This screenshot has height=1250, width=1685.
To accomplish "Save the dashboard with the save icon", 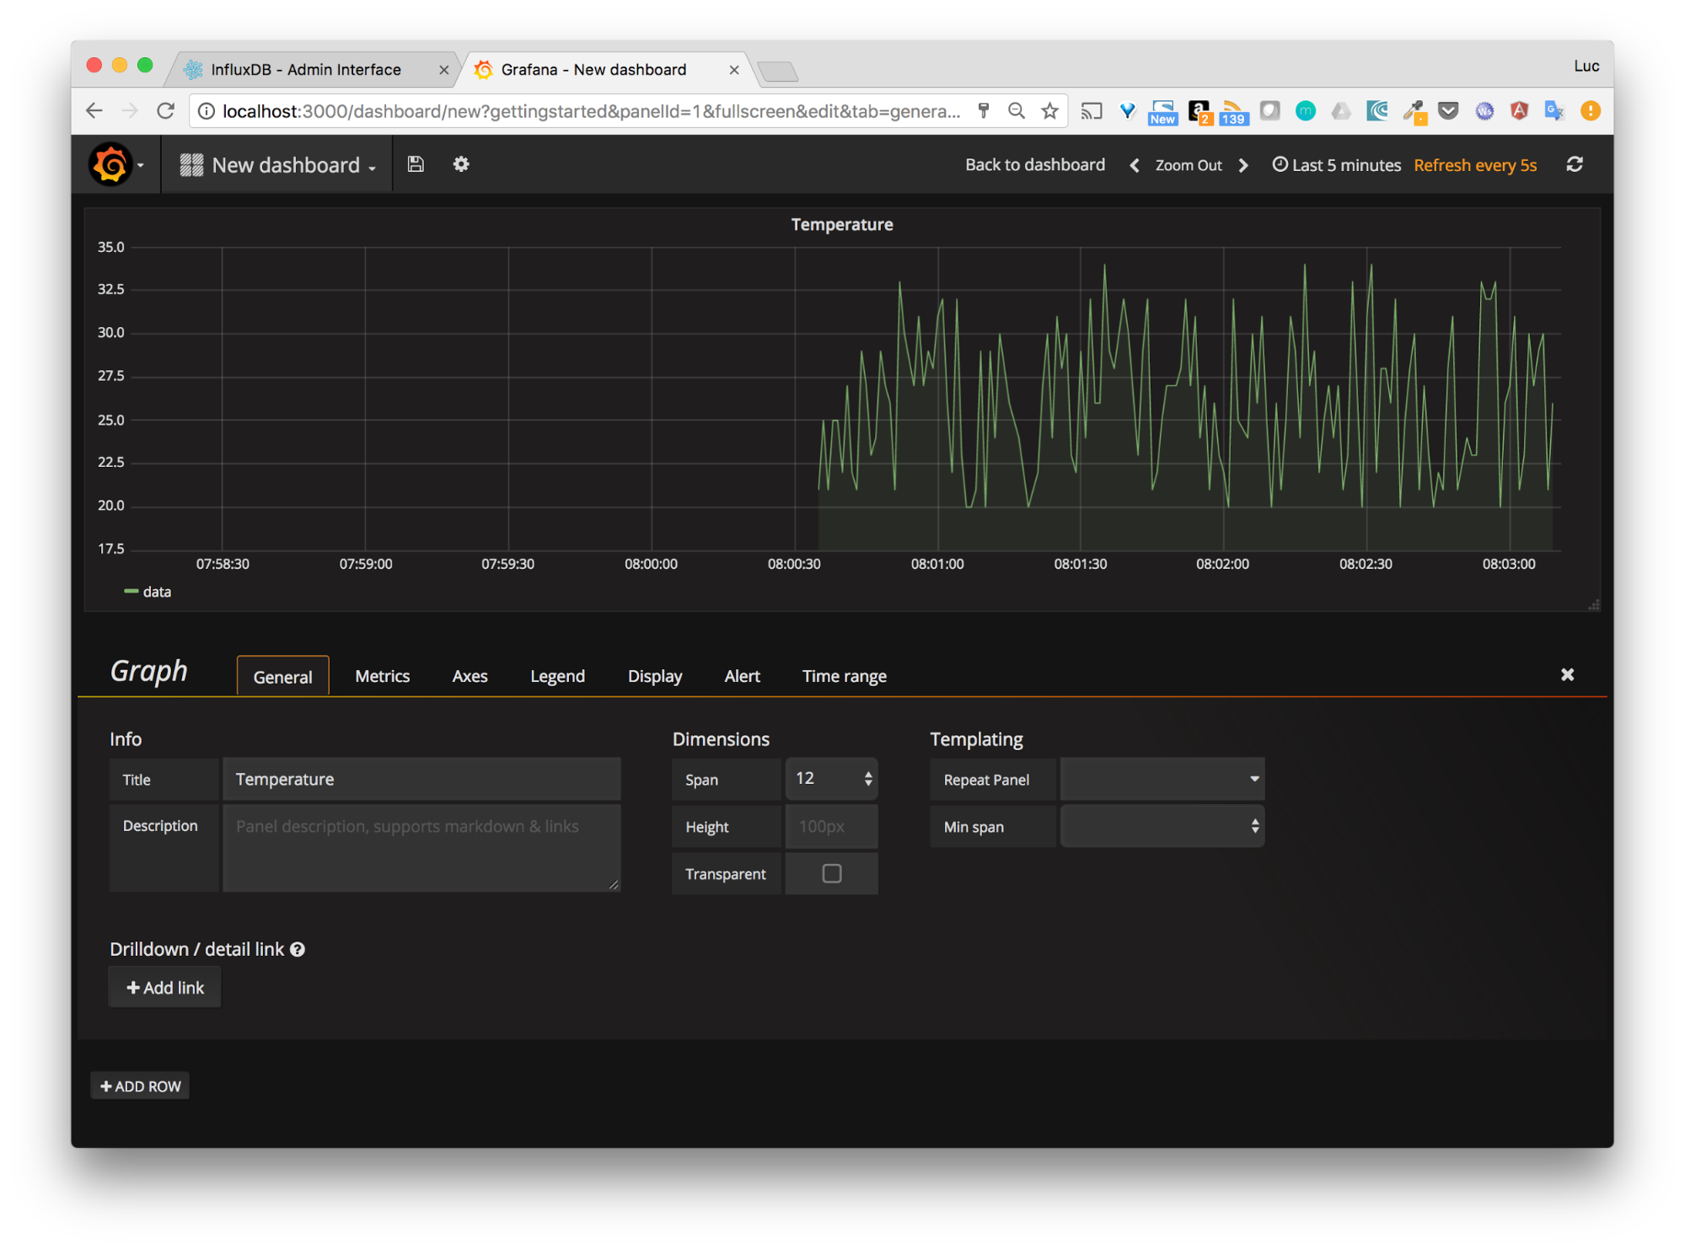I will click(416, 164).
